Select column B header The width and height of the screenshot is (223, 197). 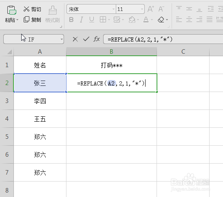pos(112,52)
